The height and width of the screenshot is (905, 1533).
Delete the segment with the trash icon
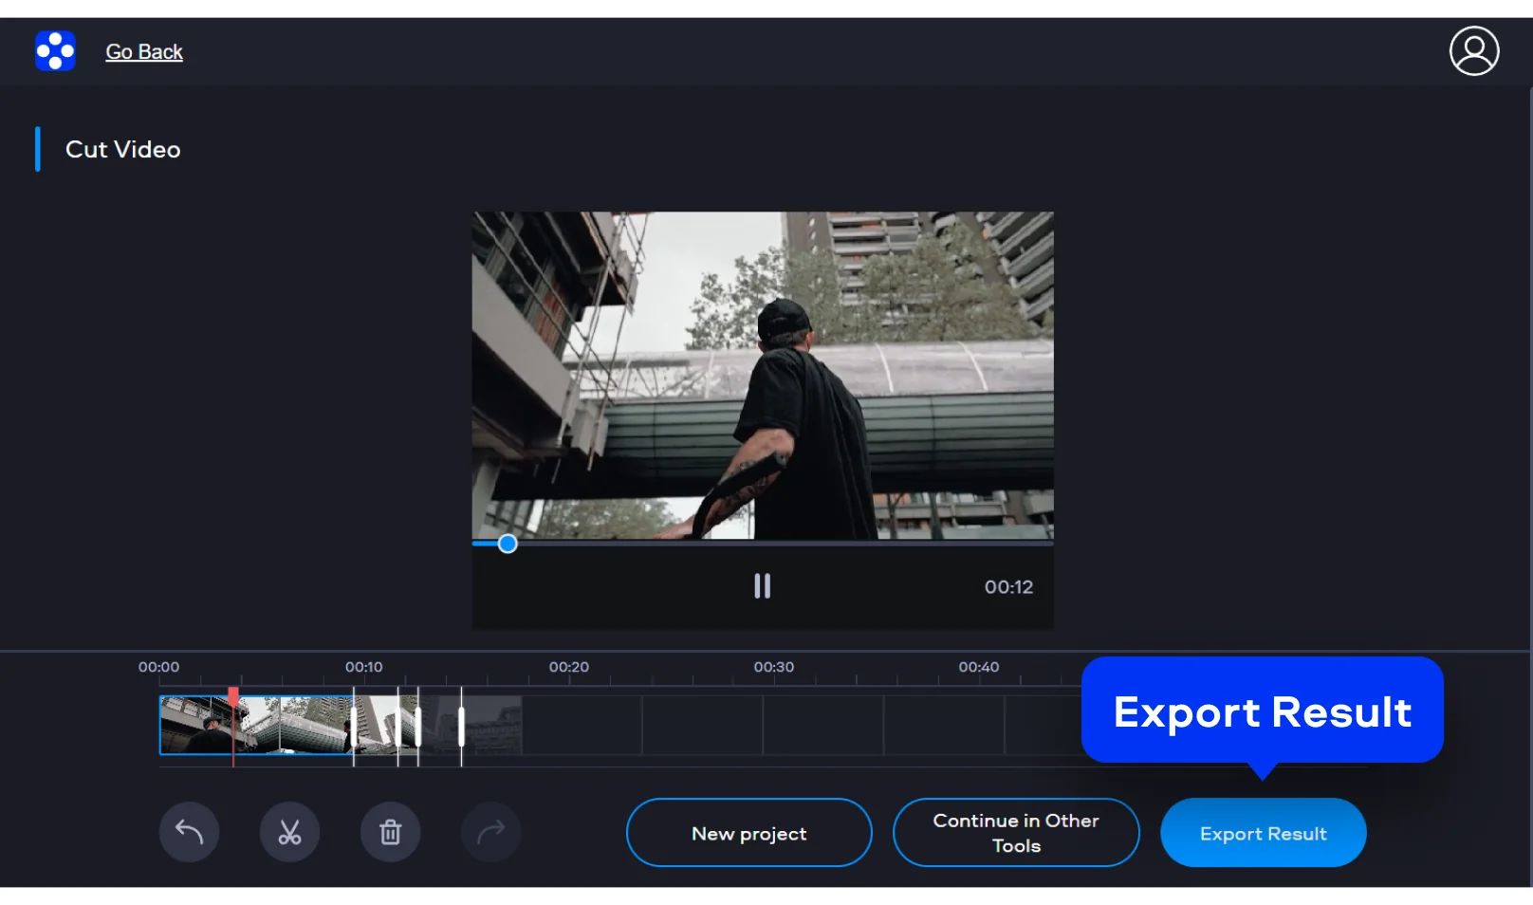[x=390, y=832]
